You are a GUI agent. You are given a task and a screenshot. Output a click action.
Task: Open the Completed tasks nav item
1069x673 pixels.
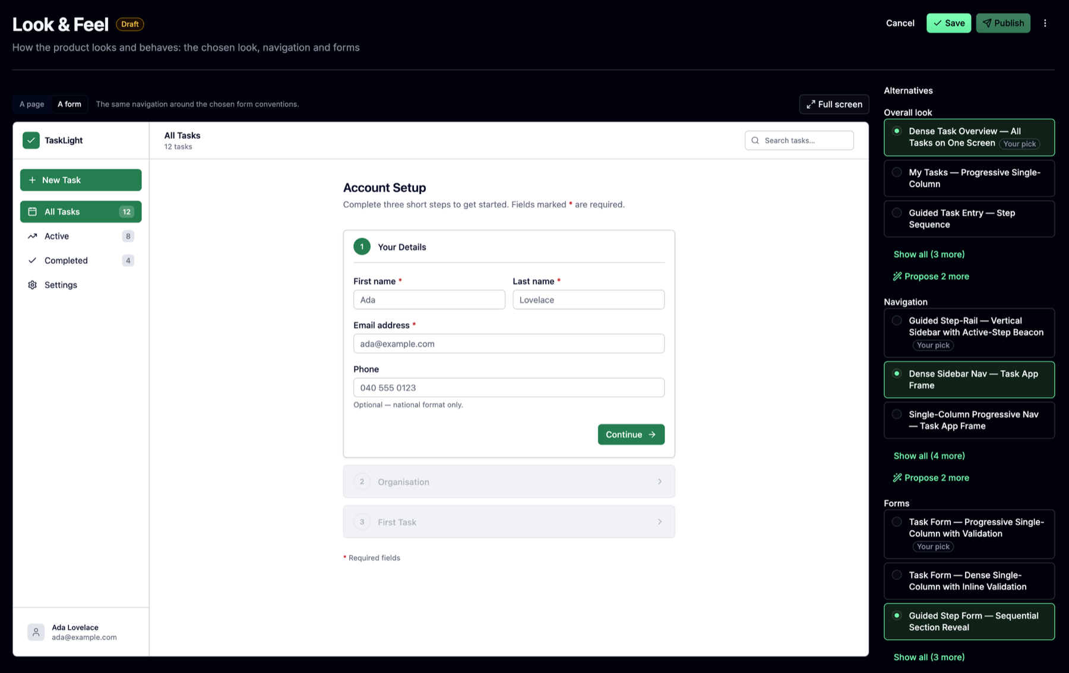(x=81, y=260)
